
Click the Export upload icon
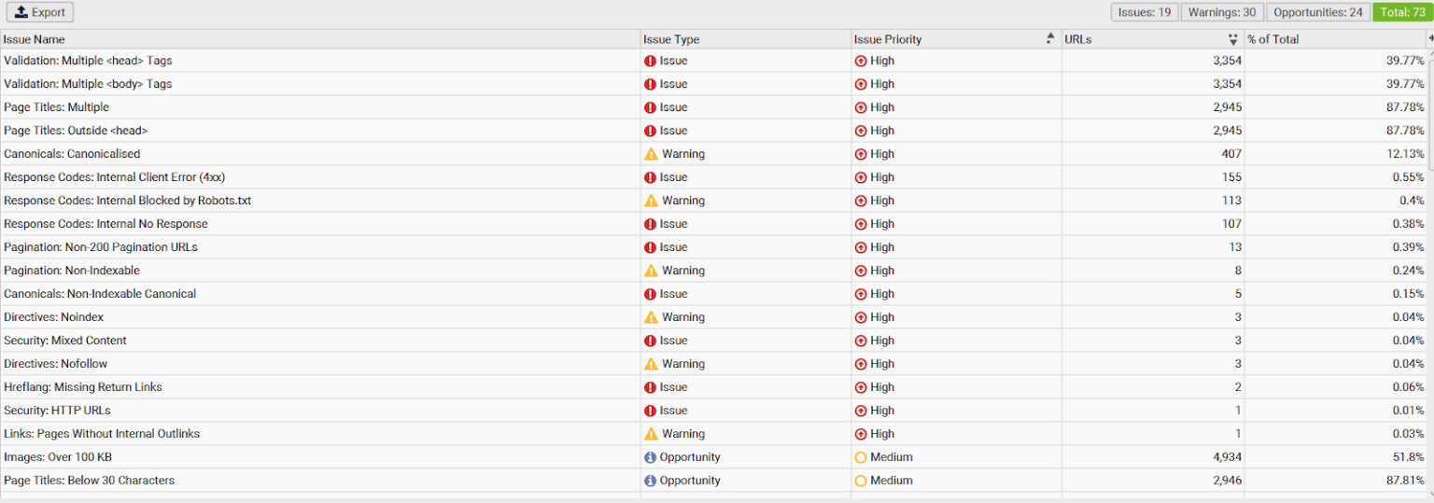coord(21,12)
